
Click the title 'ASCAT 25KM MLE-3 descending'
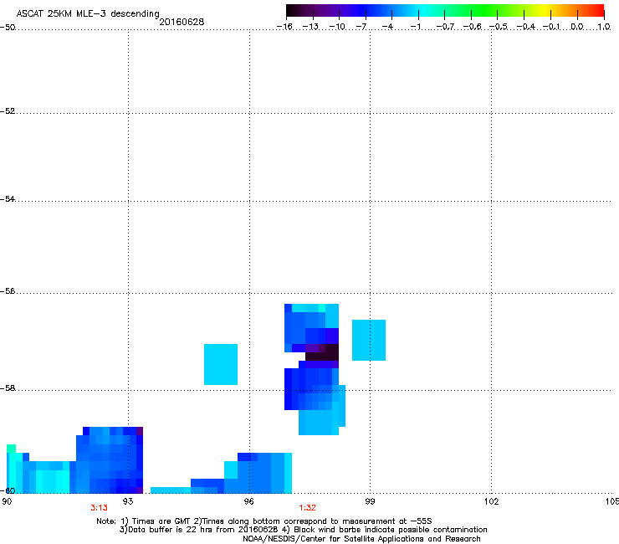click(88, 13)
